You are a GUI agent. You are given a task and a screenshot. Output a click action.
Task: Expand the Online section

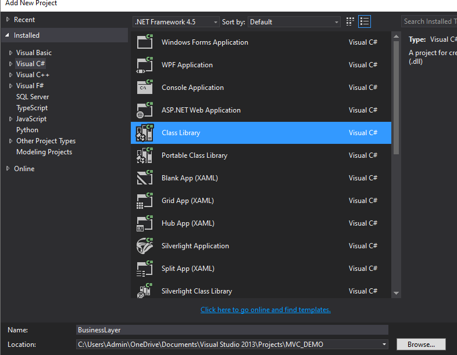[8, 169]
